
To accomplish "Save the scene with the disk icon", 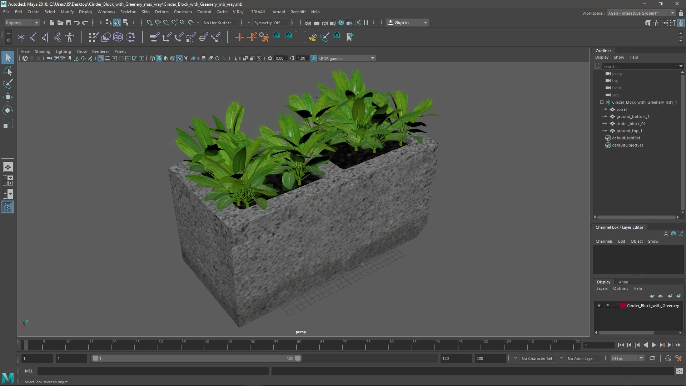I will click(68, 23).
